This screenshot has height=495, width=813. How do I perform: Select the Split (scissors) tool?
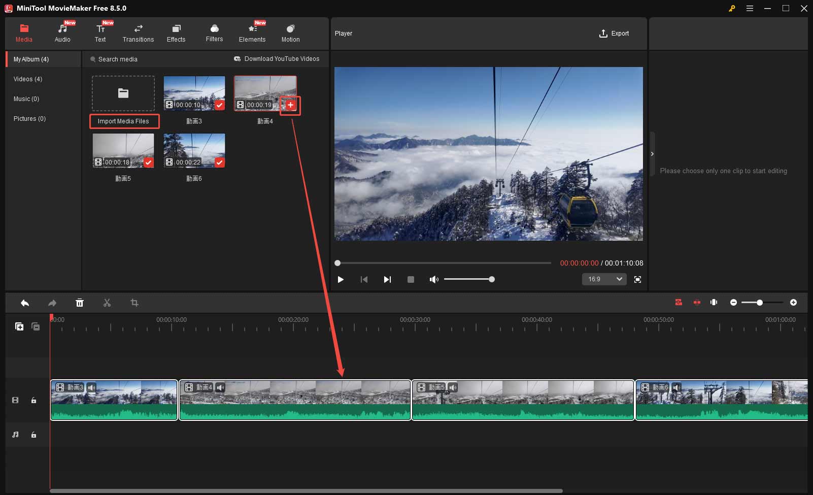click(x=107, y=303)
